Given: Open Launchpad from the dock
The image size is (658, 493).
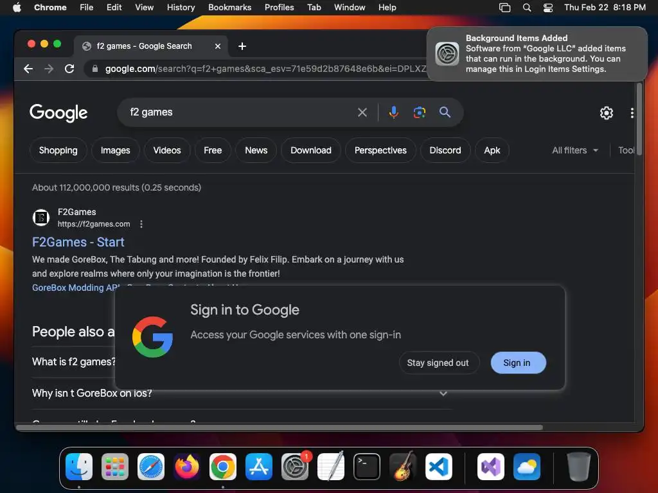Looking at the screenshot, I should [115, 467].
